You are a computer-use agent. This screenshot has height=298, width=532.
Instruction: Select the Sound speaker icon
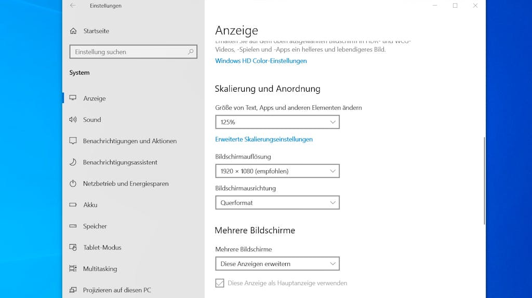click(73, 120)
